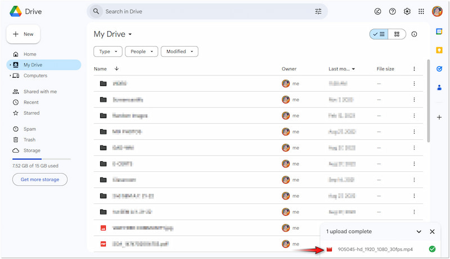Image resolution: width=450 pixels, height=259 pixels.
Task: Switch to grid layout view
Action: coord(397,34)
